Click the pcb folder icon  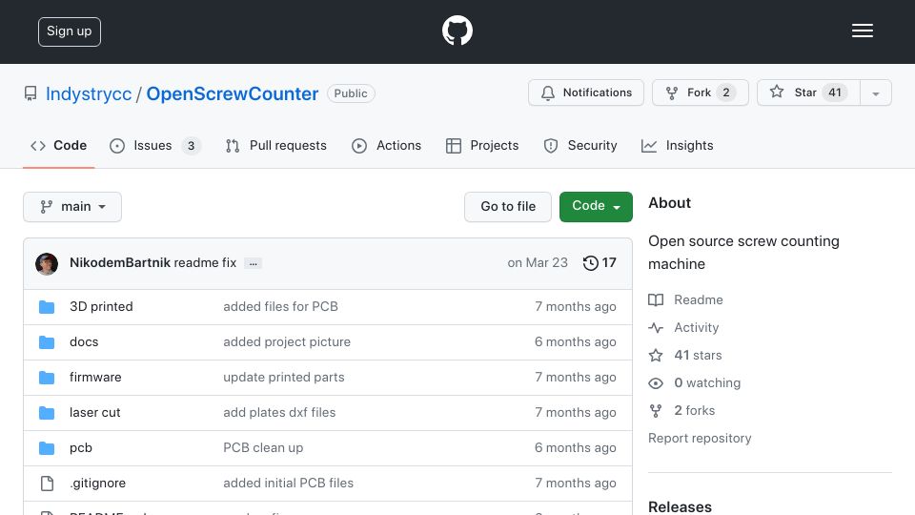pyautogui.click(x=47, y=448)
